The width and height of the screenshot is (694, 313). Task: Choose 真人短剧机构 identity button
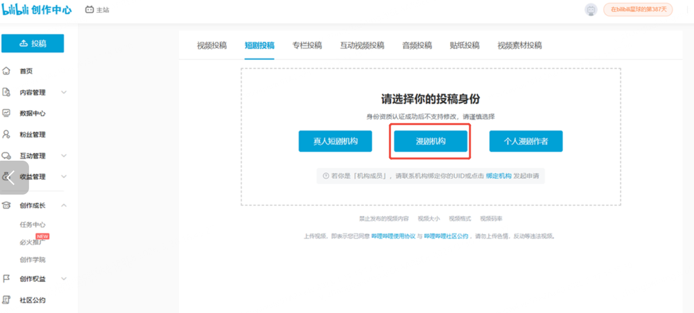tap(335, 142)
